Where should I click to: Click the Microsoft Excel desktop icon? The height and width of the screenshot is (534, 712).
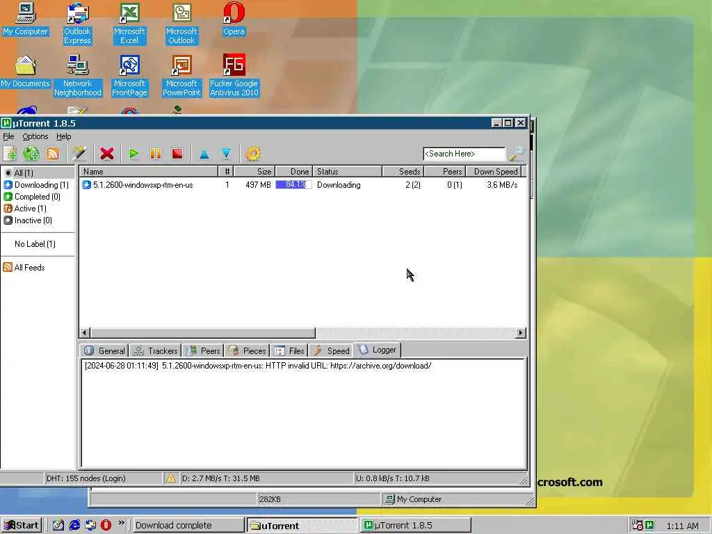(129, 23)
